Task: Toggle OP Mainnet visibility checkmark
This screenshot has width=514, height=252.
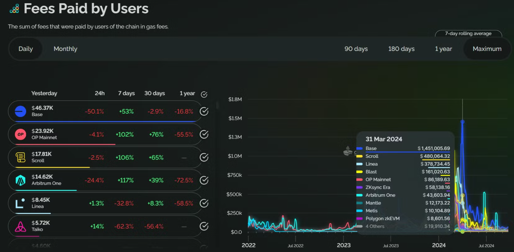Action: [204, 134]
